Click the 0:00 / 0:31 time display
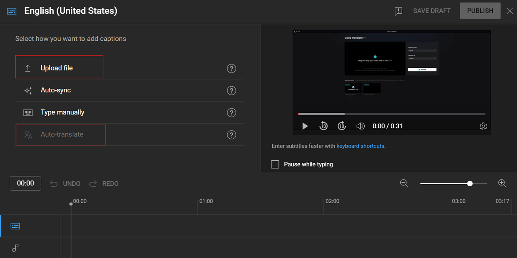The image size is (517, 258). click(387, 126)
